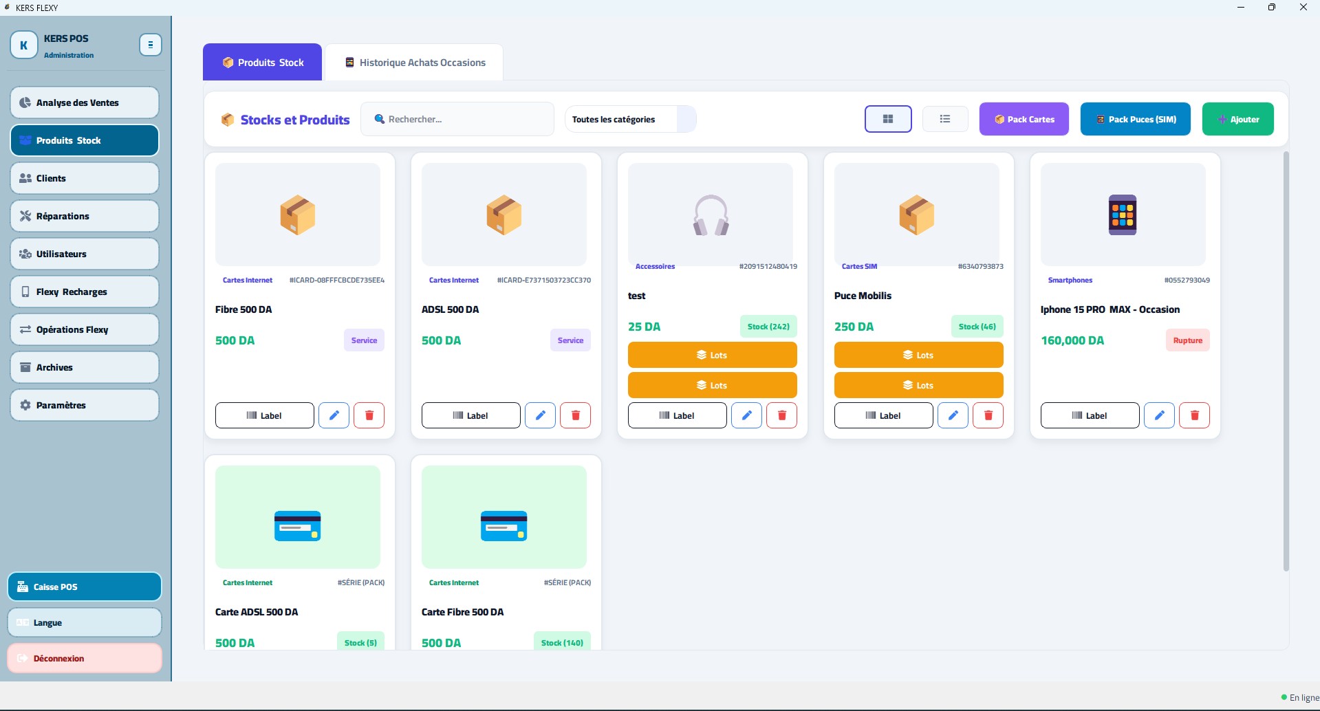1320x711 pixels.
Task: Click the Pack Puces (SIM) button
Action: 1136,119
